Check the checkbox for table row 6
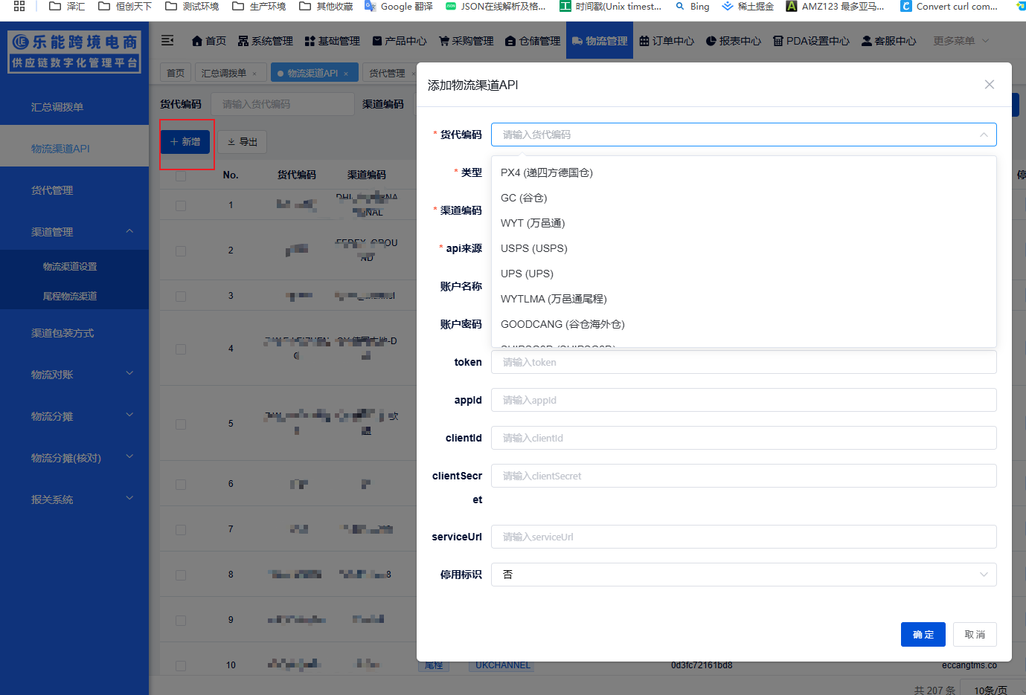The width and height of the screenshot is (1026, 695). [x=181, y=485]
